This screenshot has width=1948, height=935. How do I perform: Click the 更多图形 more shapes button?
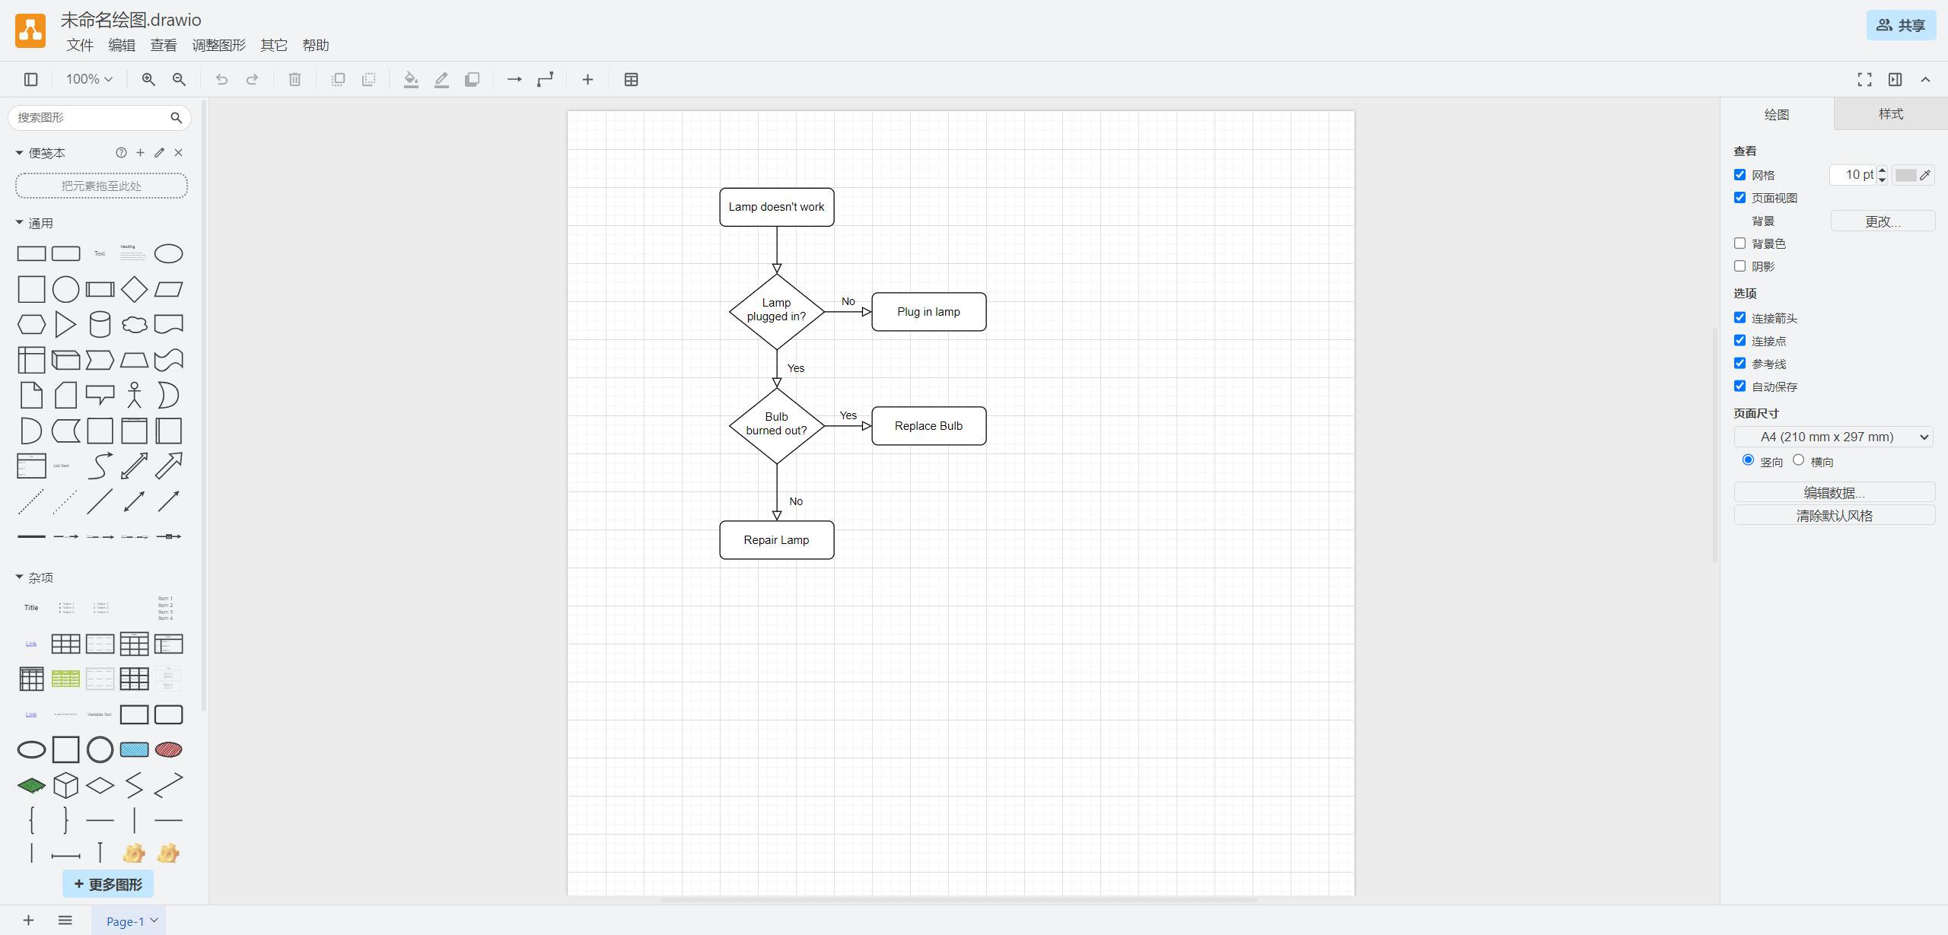pyautogui.click(x=107, y=884)
